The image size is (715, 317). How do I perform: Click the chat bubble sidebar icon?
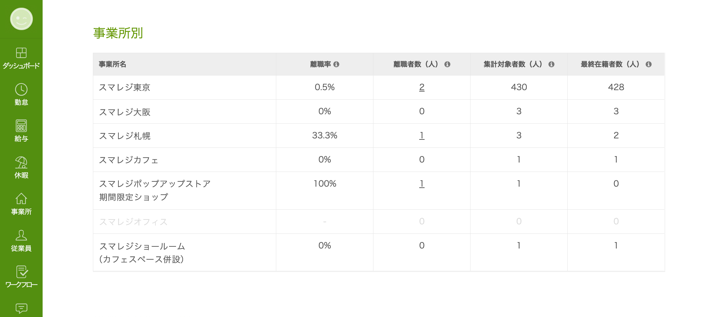21,308
